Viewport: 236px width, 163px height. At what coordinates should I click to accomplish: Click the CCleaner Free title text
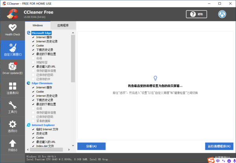(x=39, y=12)
